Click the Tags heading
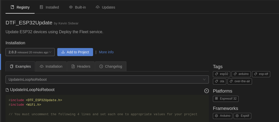 [218, 67]
